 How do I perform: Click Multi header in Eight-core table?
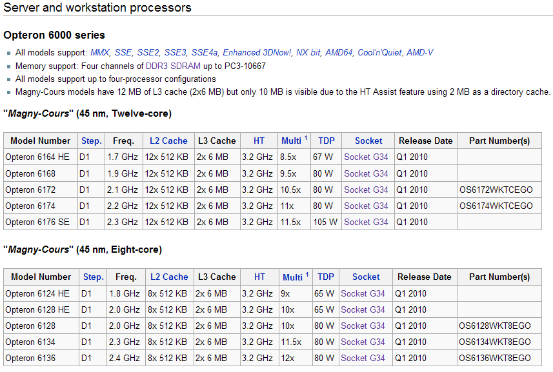[293, 277]
